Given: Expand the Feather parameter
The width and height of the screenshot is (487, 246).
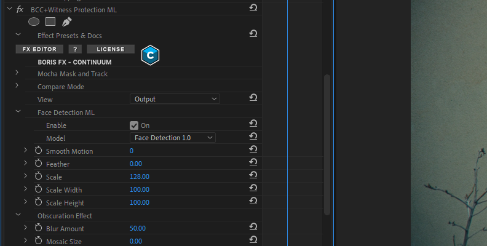Looking at the screenshot, I should pyautogui.click(x=25, y=163).
